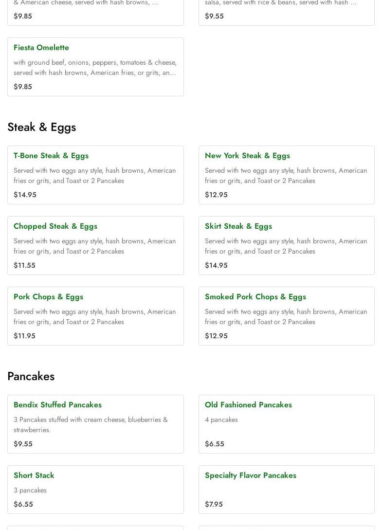Click the "3 pancakes" Short Stack description
The height and width of the screenshot is (530, 382).
point(30,490)
